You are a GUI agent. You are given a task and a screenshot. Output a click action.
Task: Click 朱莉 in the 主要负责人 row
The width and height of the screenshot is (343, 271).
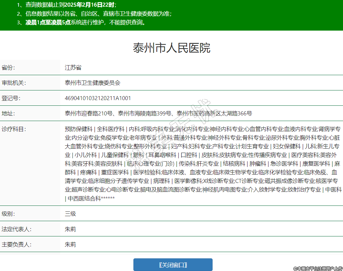[x=71, y=244]
